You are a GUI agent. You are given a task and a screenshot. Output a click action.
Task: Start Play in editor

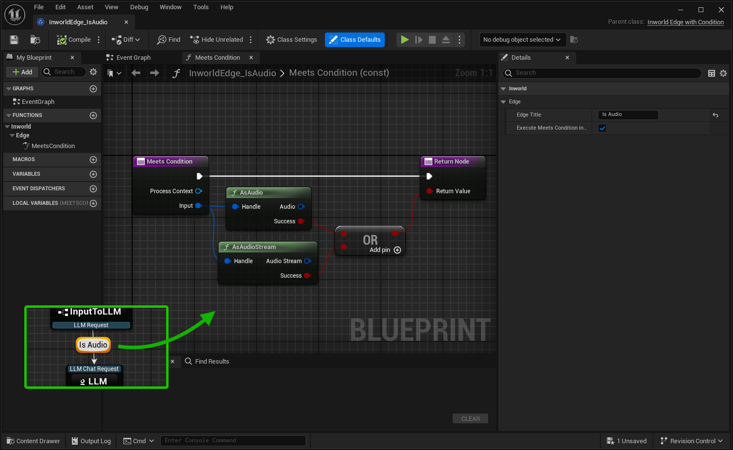[404, 40]
